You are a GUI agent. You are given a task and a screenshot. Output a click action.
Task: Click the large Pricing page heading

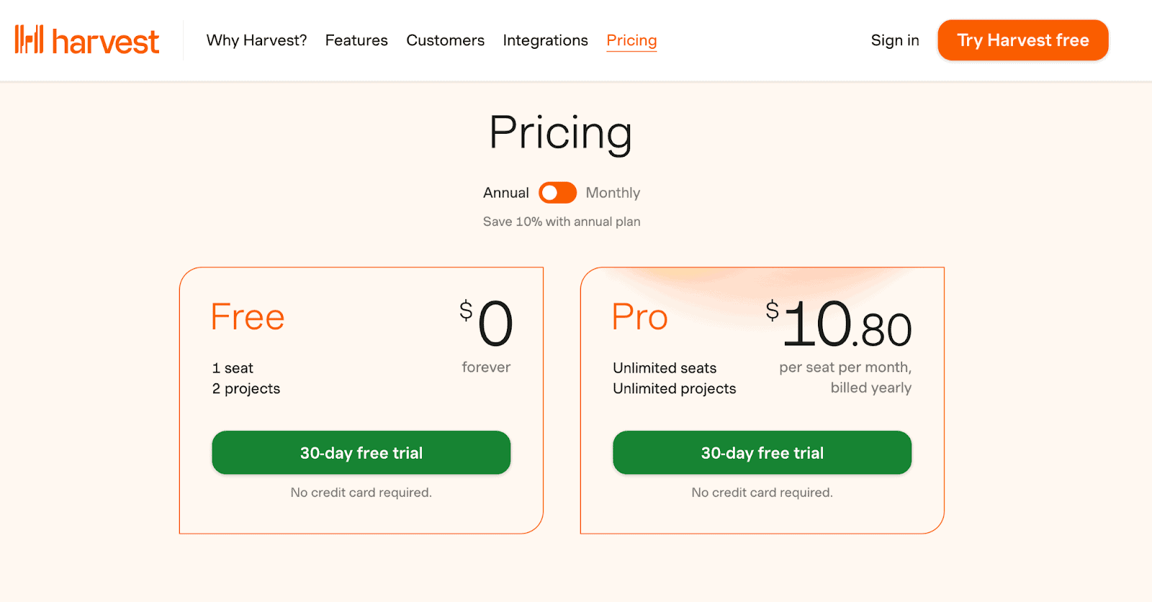coord(560,132)
